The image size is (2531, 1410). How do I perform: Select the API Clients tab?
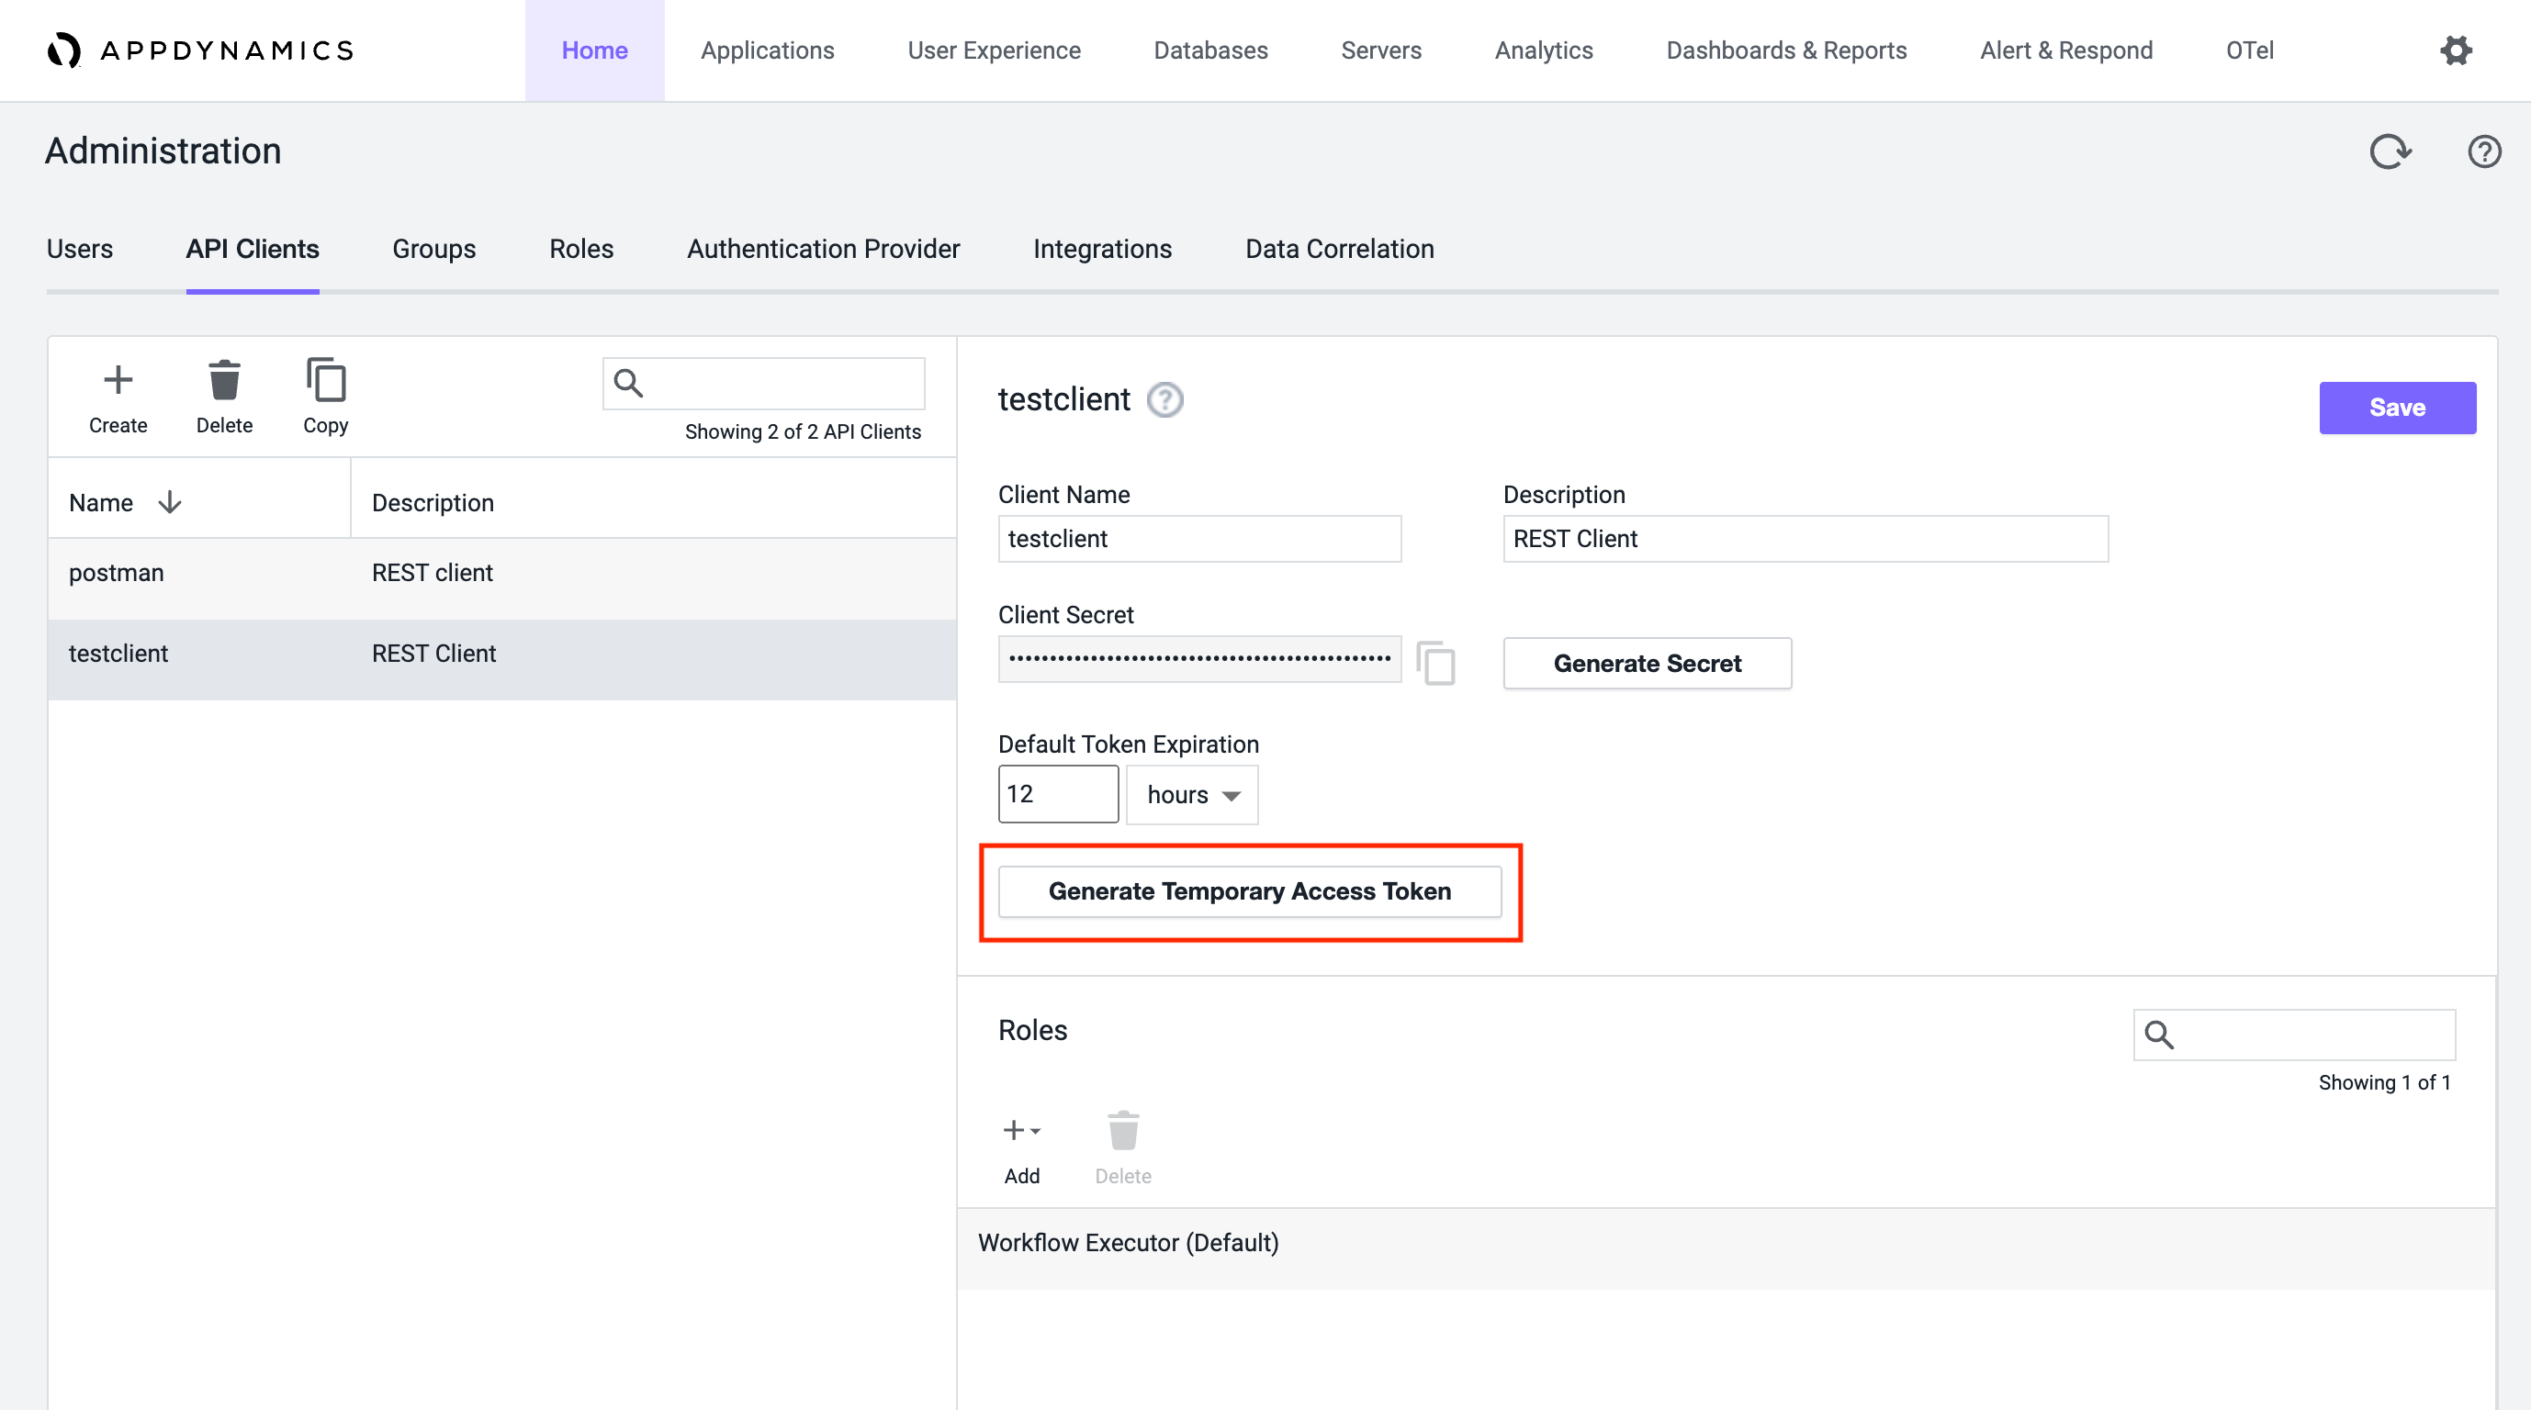(253, 250)
